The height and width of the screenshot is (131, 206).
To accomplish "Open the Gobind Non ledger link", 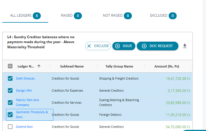I will 24,127.
